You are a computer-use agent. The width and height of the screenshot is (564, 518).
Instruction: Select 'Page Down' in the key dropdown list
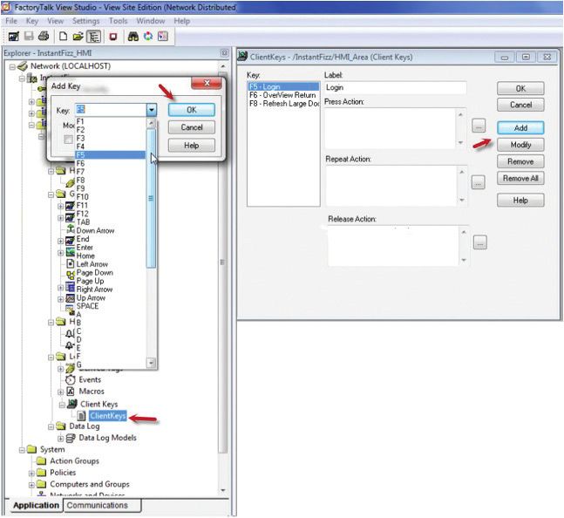pyautogui.click(x=110, y=273)
